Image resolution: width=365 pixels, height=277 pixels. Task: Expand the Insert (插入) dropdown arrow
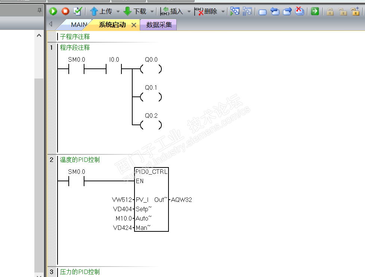(189, 12)
